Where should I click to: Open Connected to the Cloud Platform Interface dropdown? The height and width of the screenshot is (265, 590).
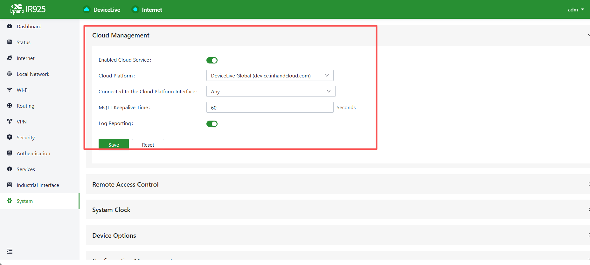271,91
